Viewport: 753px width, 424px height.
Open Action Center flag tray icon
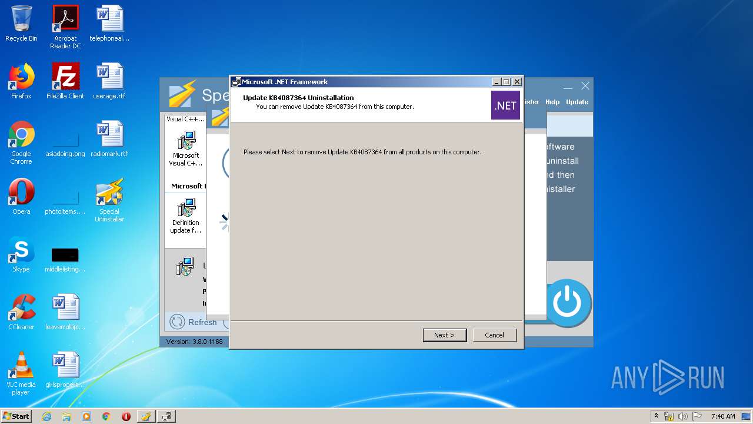697,416
